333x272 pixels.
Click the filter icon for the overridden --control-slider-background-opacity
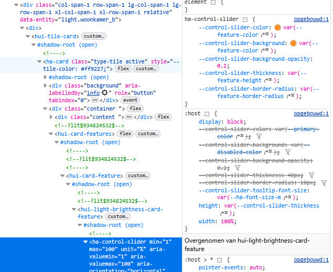click(238, 168)
